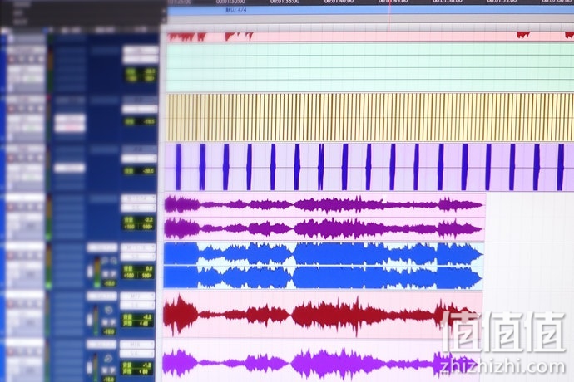The width and height of the screenshot is (574, 382).
Task: Click send pan knob icon on red track
Action: pos(109,311)
